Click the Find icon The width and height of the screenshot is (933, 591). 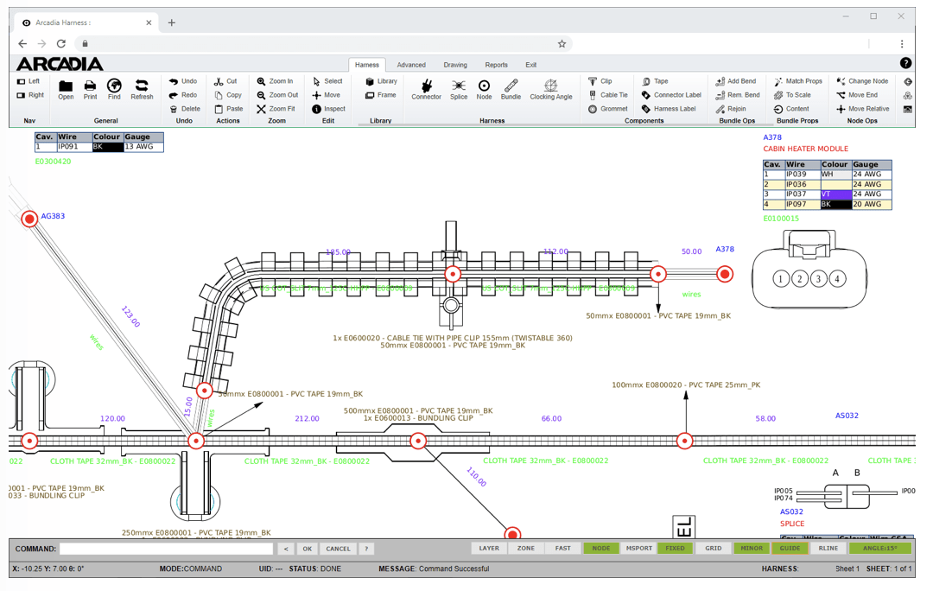[x=114, y=88]
